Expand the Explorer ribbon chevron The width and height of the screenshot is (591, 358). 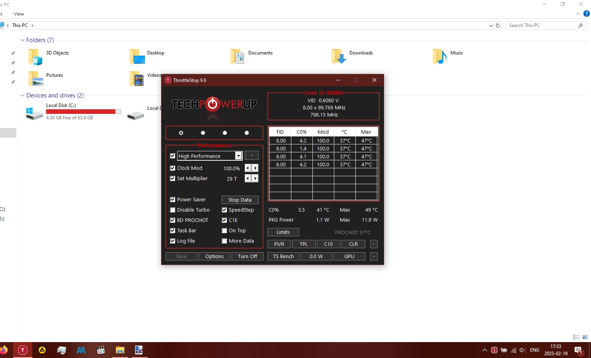click(x=578, y=14)
